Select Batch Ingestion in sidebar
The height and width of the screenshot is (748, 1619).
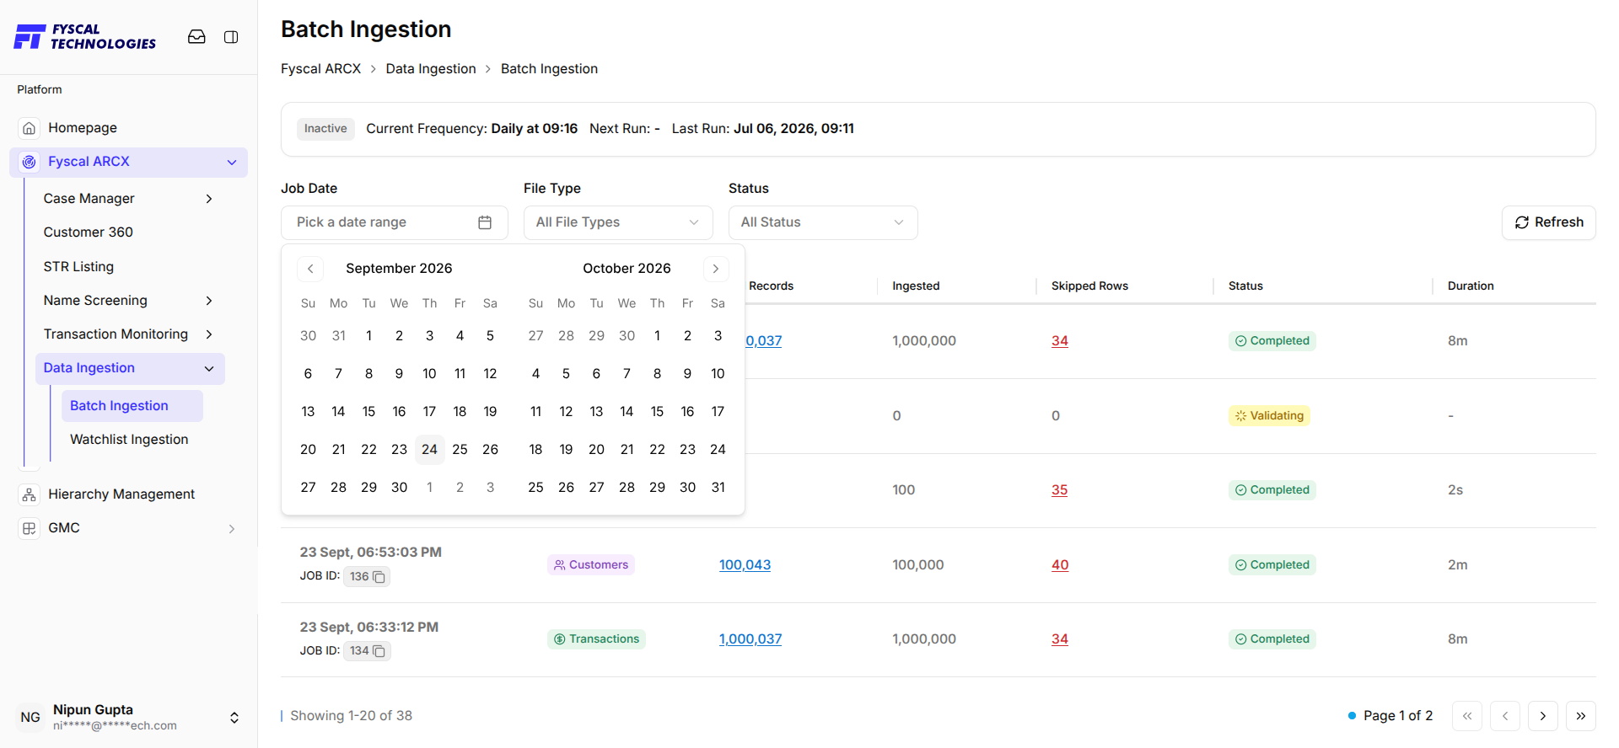pos(132,406)
